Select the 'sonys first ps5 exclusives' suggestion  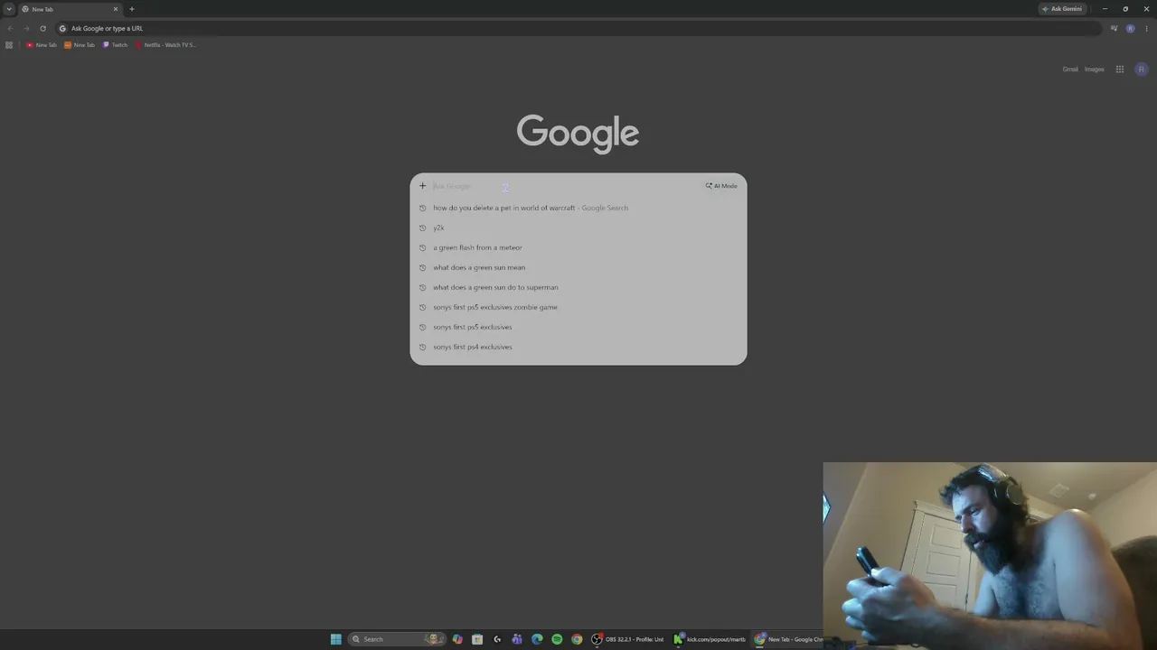(578, 327)
